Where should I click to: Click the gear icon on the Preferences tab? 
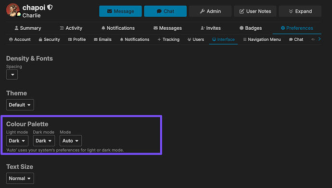pyautogui.click(x=283, y=28)
